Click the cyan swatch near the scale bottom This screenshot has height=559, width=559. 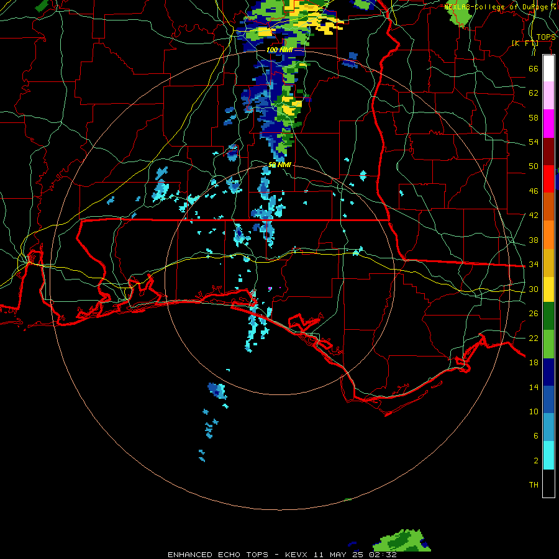[x=548, y=455]
